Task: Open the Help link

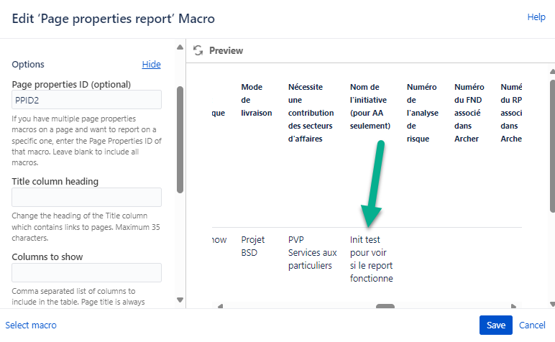Action: tap(536, 17)
